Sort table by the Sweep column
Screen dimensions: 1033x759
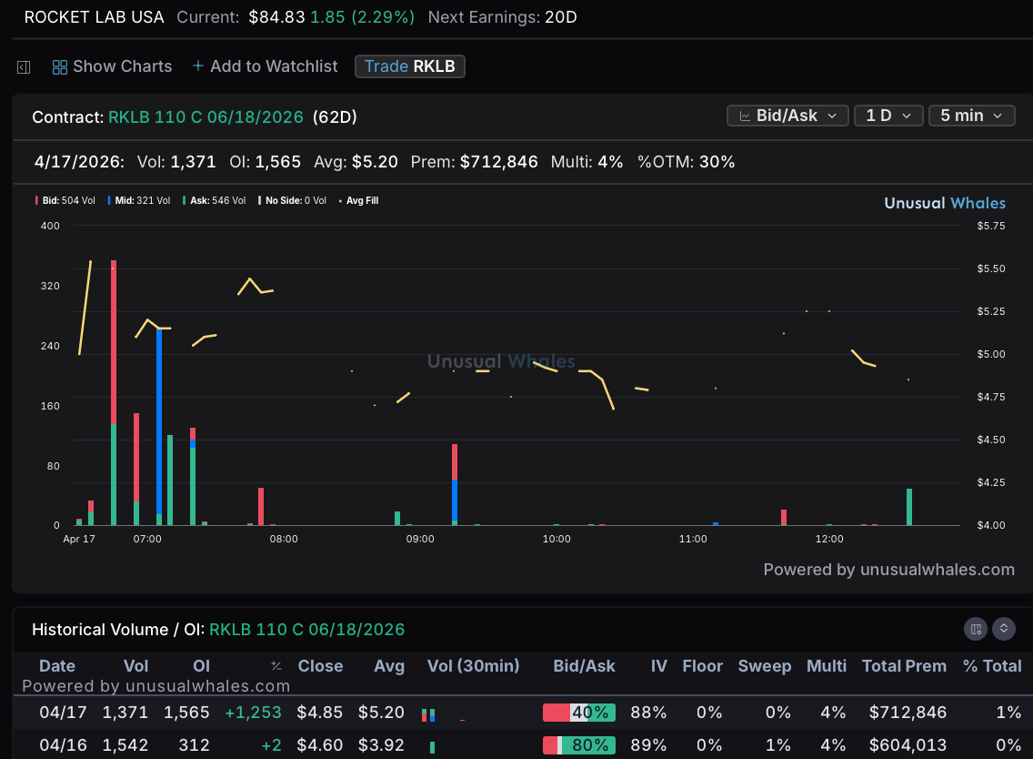pyautogui.click(x=764, y=666)
